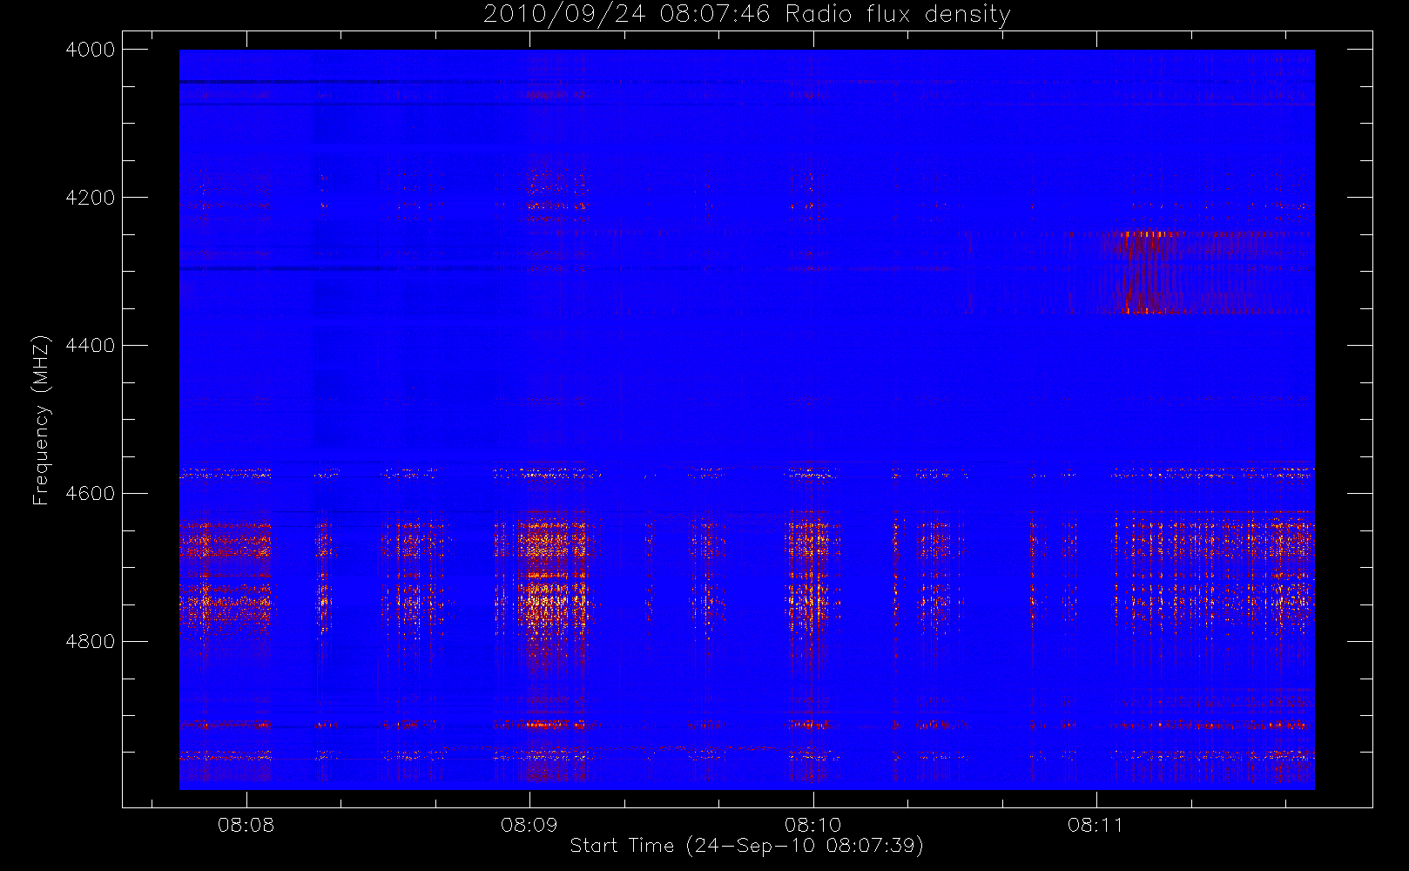The image size is (1409, 871).
Task: Click the 4000 frequency axis label
Action: coord(91,50)
